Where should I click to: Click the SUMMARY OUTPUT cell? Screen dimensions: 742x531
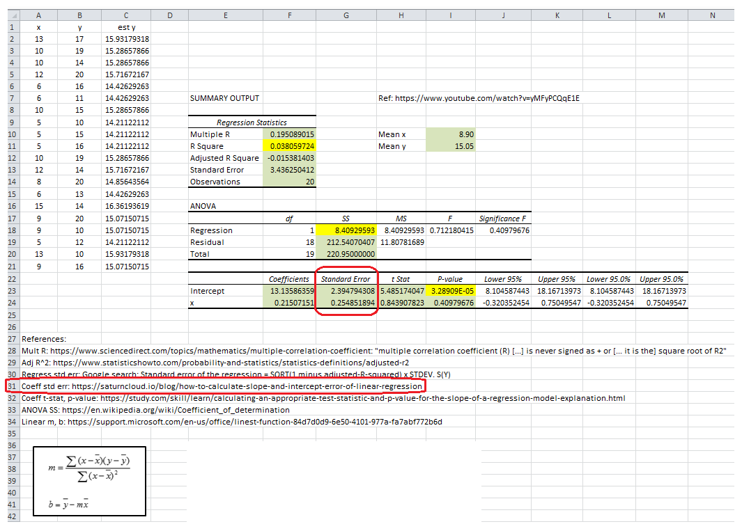point(225,98)
